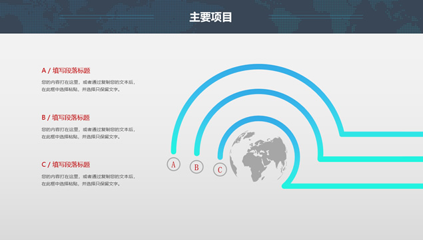
Task: Click the decorative line left of the title
Action: point(107,17)
